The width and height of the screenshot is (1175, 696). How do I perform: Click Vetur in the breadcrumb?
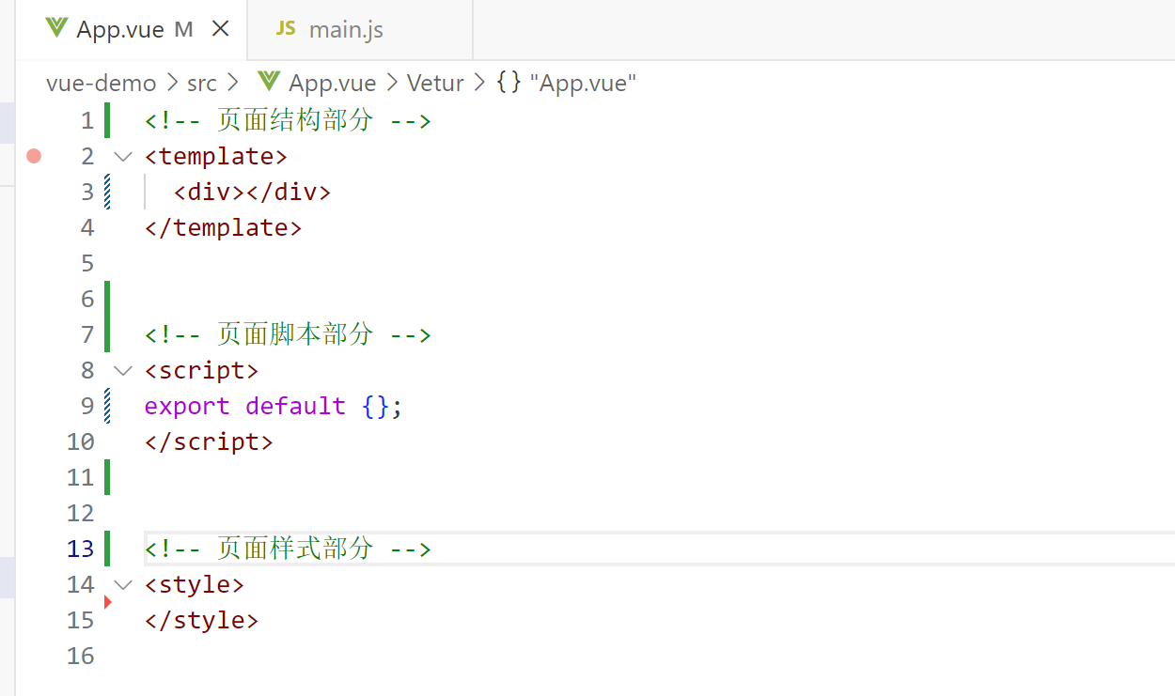[435, 83]
